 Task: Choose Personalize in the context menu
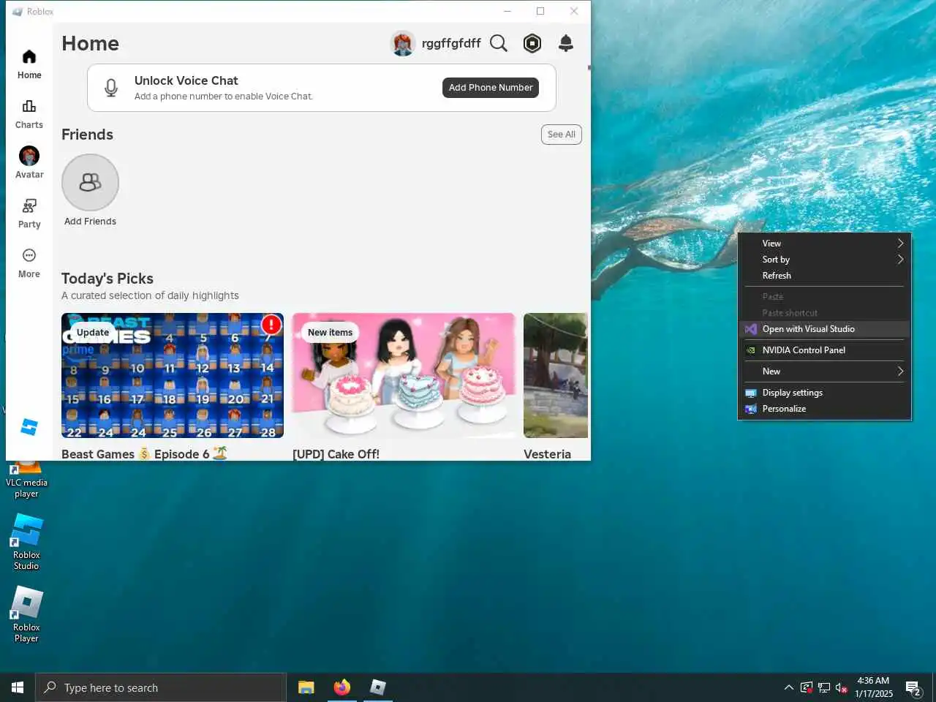pos(825,409)
